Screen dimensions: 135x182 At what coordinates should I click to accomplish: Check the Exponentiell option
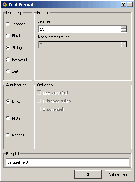pyautogui.click(x=50, y=109)
